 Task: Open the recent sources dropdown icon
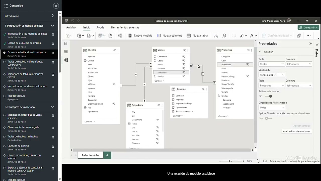click(x=90, y=36)
